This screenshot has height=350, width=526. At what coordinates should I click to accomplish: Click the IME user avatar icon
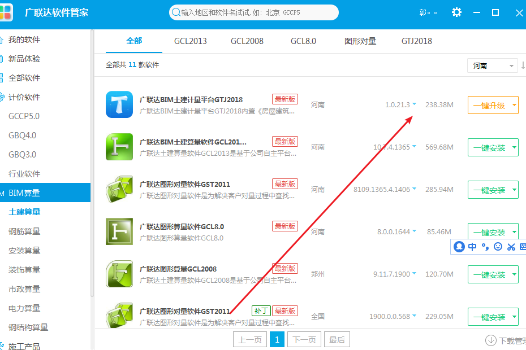point(459,247)
